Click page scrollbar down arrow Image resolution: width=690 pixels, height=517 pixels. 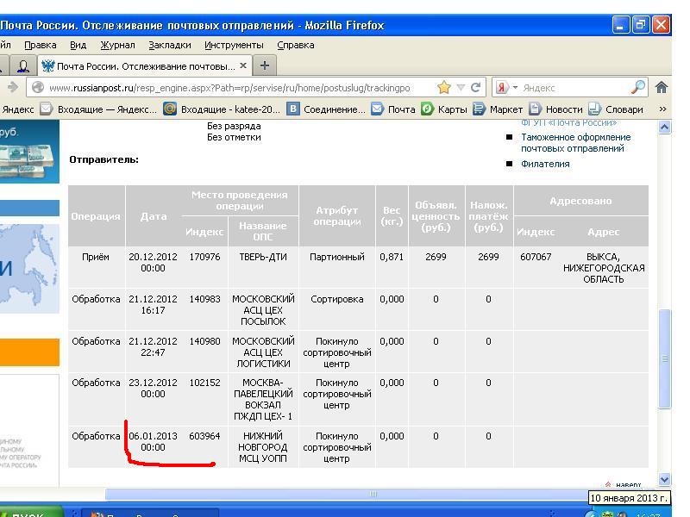coord(664,479)
